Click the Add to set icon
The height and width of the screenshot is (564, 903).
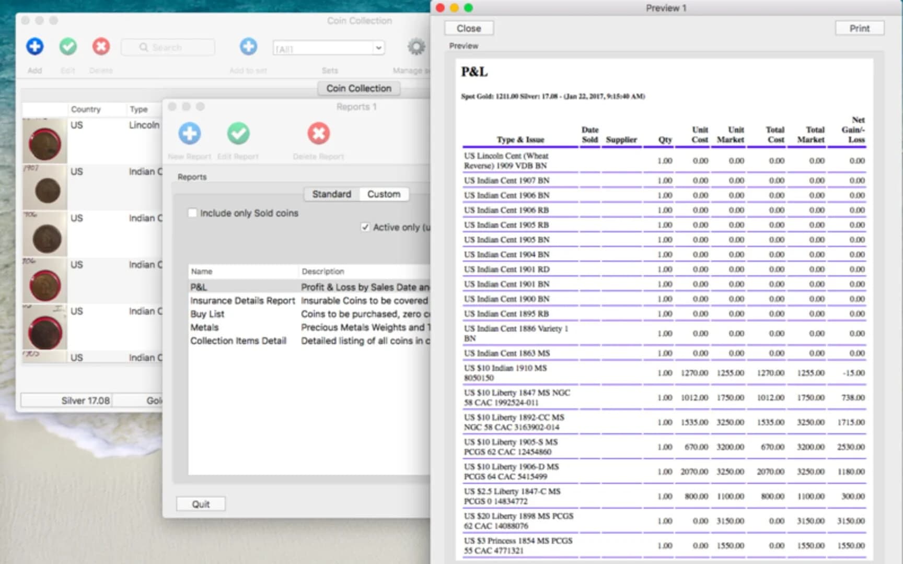click(x=248, y=46)
